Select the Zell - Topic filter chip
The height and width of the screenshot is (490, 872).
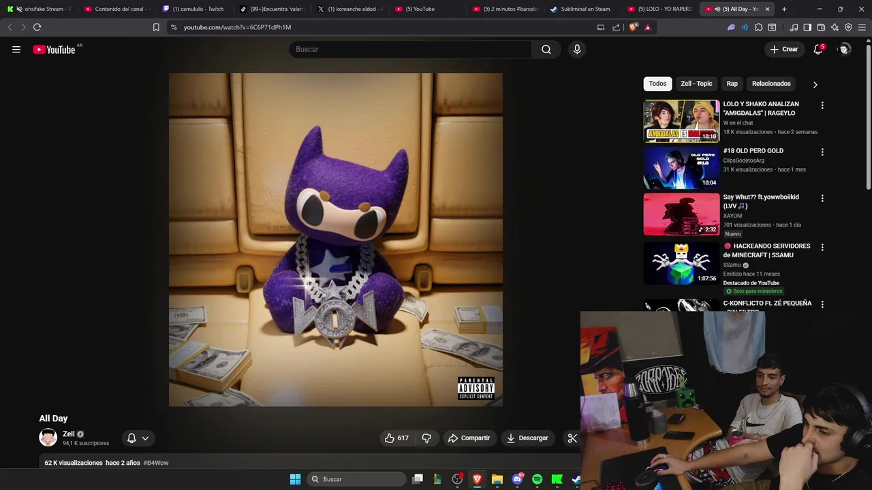point(696,84)
